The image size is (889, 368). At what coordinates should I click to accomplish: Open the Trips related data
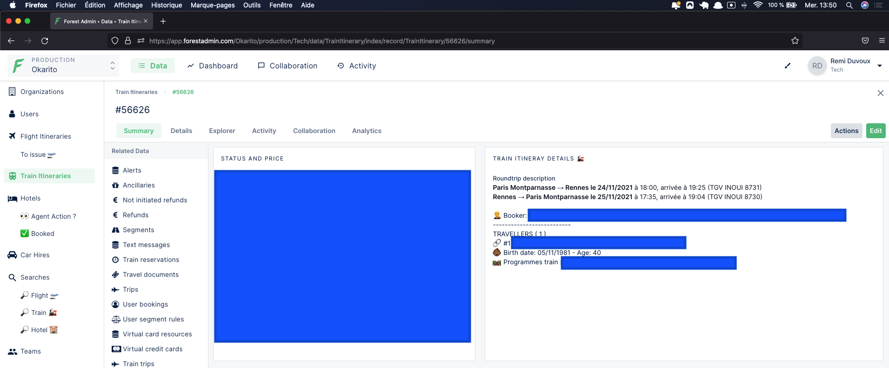pos(130,289)
